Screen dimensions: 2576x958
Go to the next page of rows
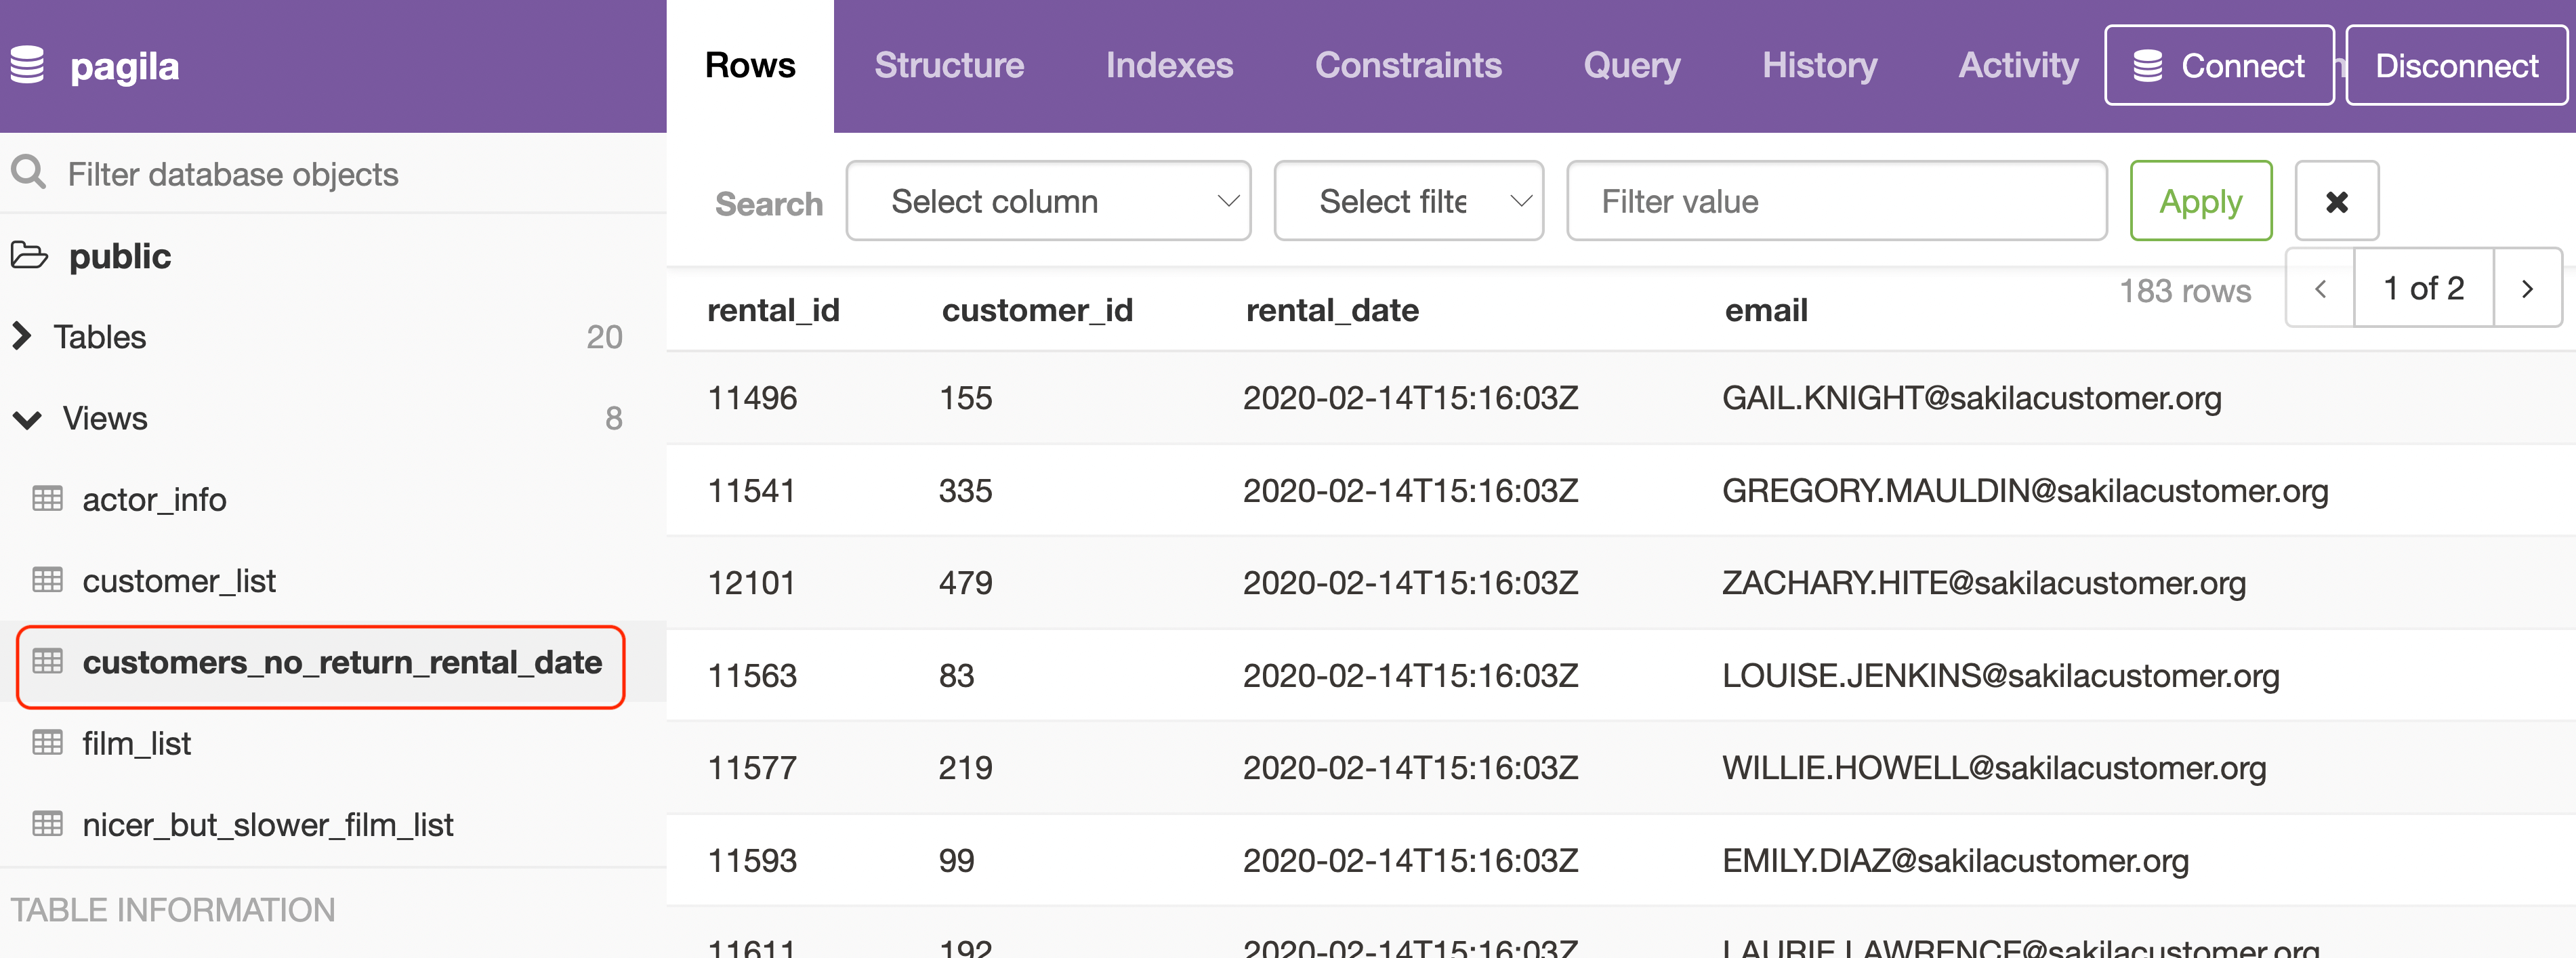point(2528,289)
